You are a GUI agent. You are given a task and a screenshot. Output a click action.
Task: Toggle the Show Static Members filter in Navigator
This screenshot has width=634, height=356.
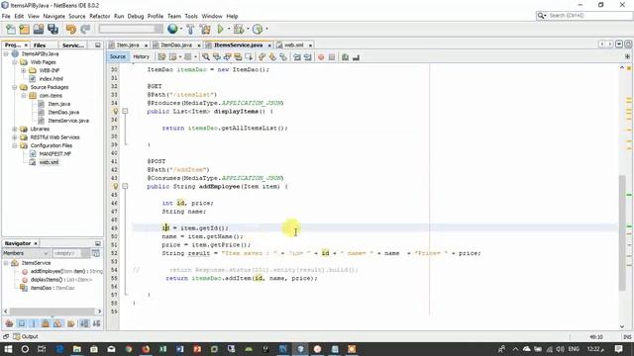34,323
